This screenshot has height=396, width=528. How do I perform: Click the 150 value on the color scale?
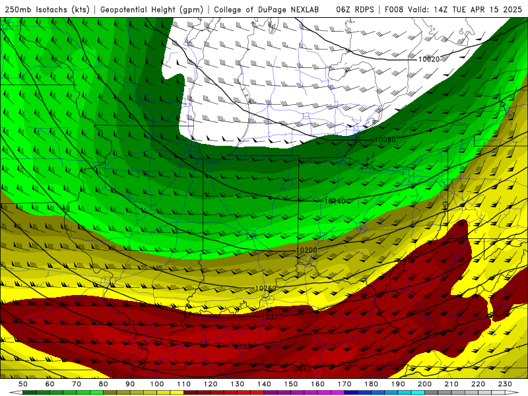(291, 384)
